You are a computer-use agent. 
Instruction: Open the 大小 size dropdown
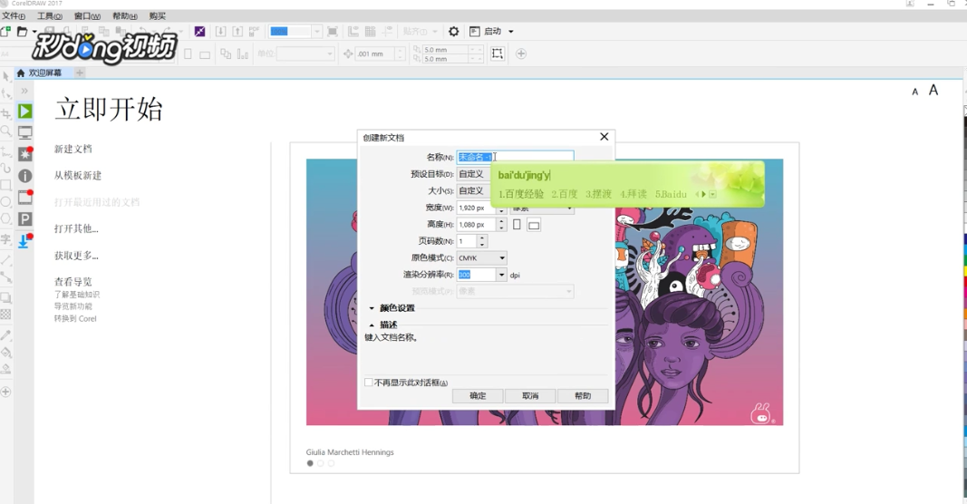474,190
